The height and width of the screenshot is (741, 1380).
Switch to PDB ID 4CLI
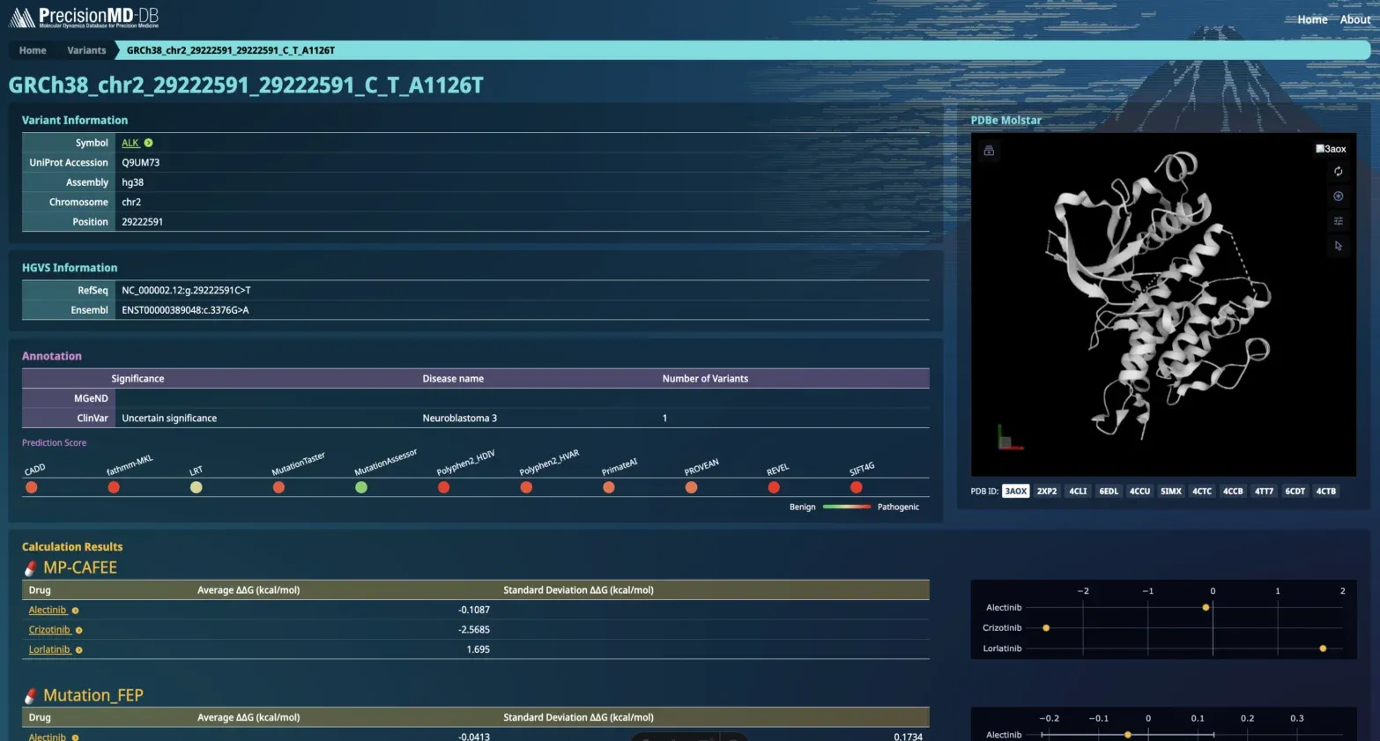click(x=1078, y=491)
